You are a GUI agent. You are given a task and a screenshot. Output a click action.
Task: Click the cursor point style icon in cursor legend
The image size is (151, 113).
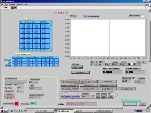[x=132, y=64]
